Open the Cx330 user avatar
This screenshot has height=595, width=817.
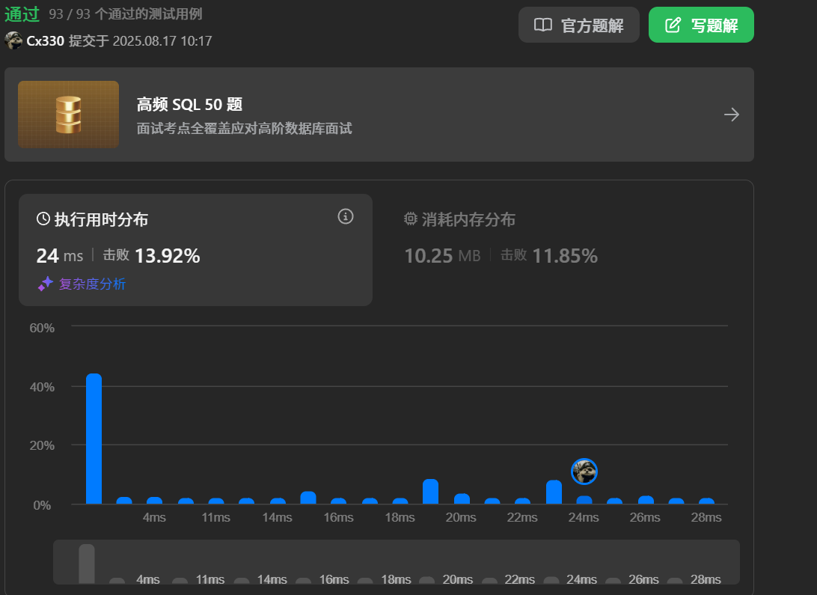[x=13, y=40]
